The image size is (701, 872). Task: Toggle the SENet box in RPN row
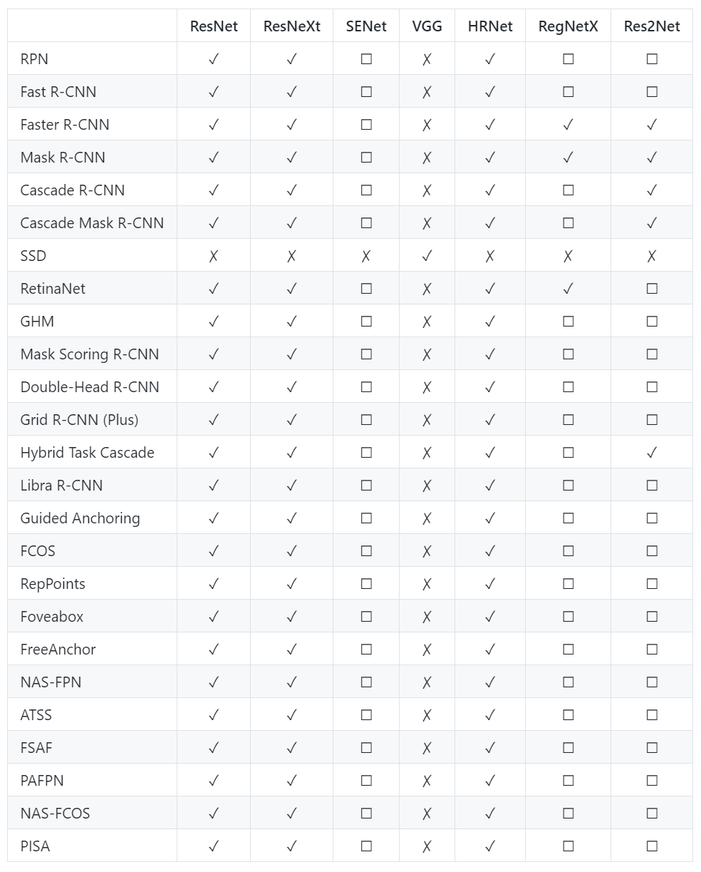click(366, 59)
